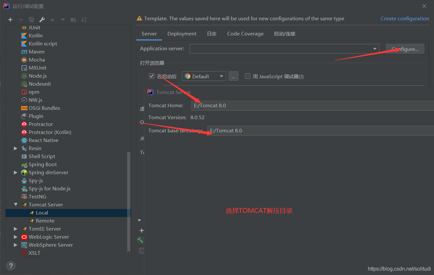Select Local under Tomcat Server
The image size is (434, 275).
[42, 213]
